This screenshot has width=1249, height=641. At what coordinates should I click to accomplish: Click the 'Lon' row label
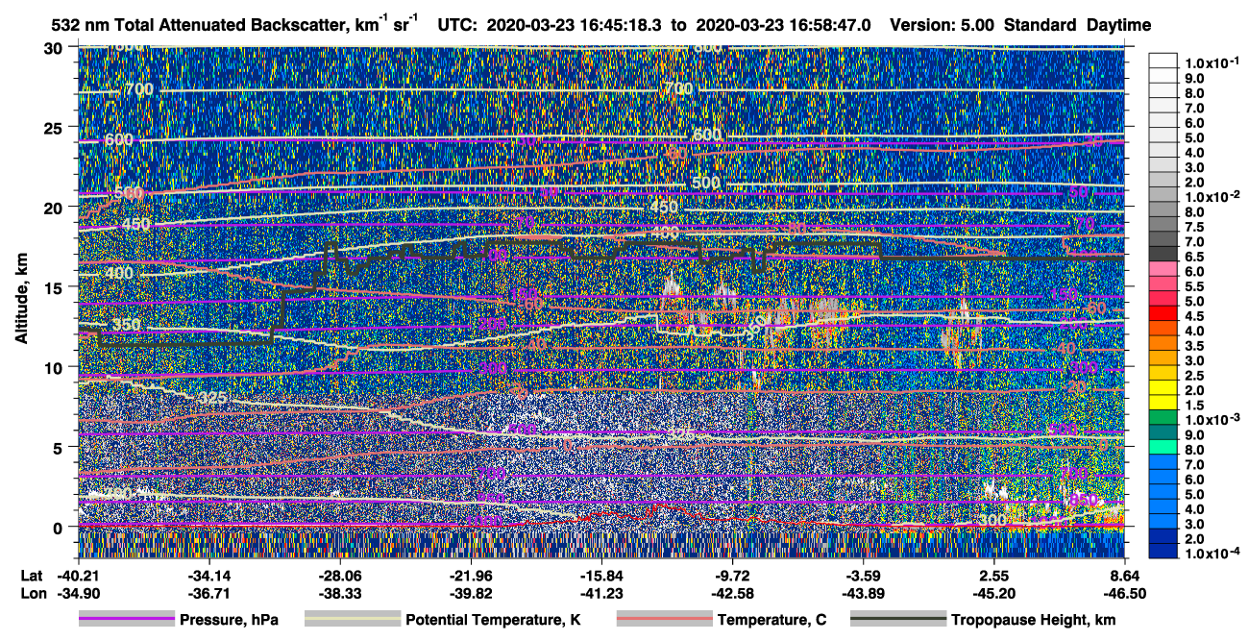[32, 593]
